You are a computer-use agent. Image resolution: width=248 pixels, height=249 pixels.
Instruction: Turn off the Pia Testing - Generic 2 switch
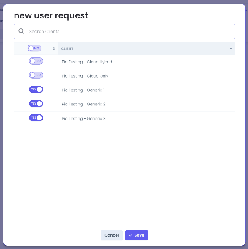pos(36,104)
